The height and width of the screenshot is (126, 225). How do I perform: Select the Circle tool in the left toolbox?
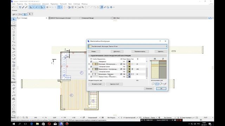pos(14,105)
